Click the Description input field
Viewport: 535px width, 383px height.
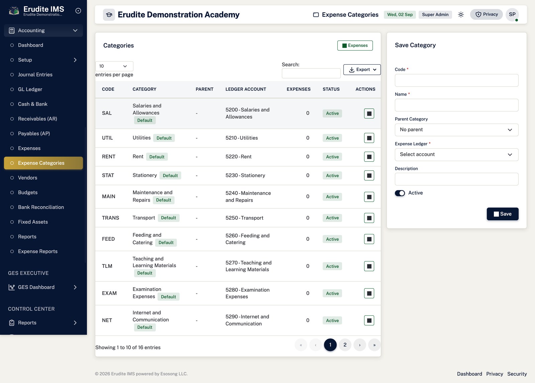tap(457, 179)
